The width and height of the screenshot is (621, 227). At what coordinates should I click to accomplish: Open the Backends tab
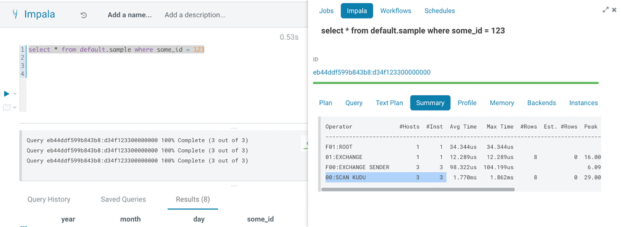tap(541, 103)
